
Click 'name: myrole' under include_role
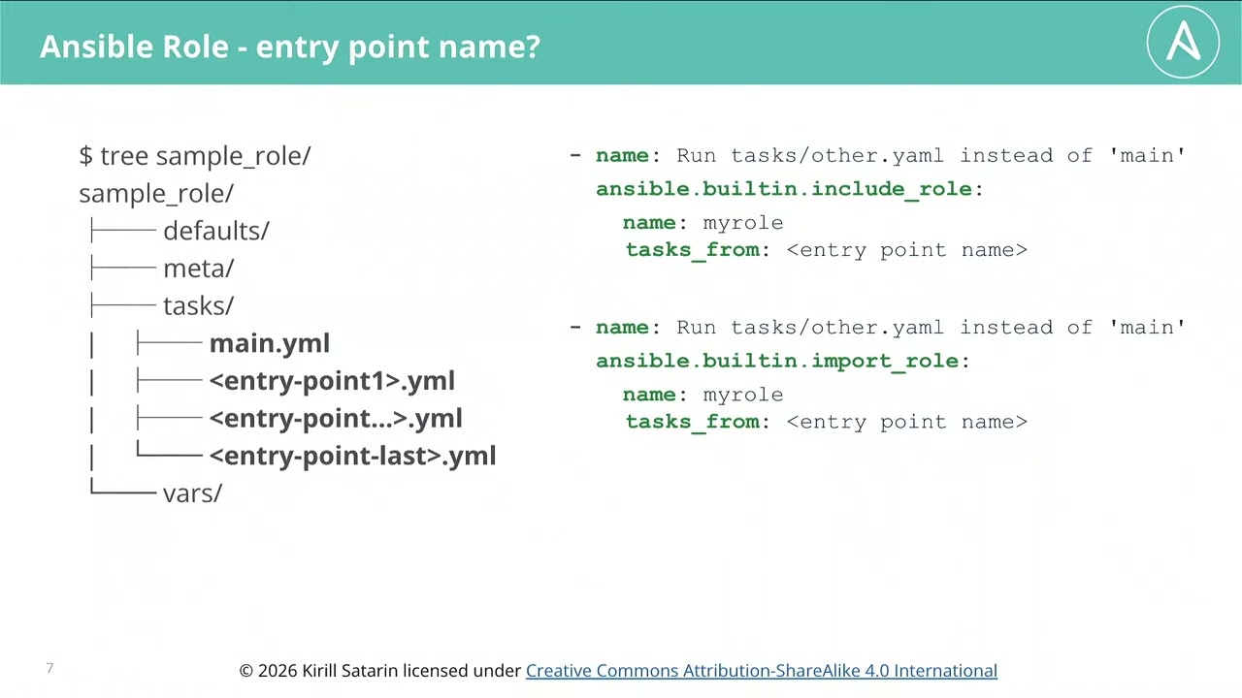[x=703, y=223]
